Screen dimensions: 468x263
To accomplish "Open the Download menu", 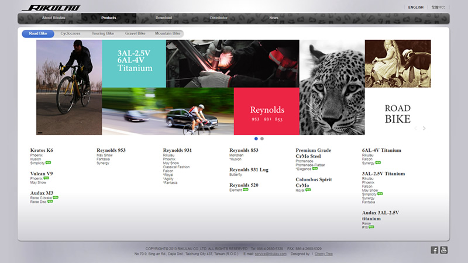I will click(164, 18).
